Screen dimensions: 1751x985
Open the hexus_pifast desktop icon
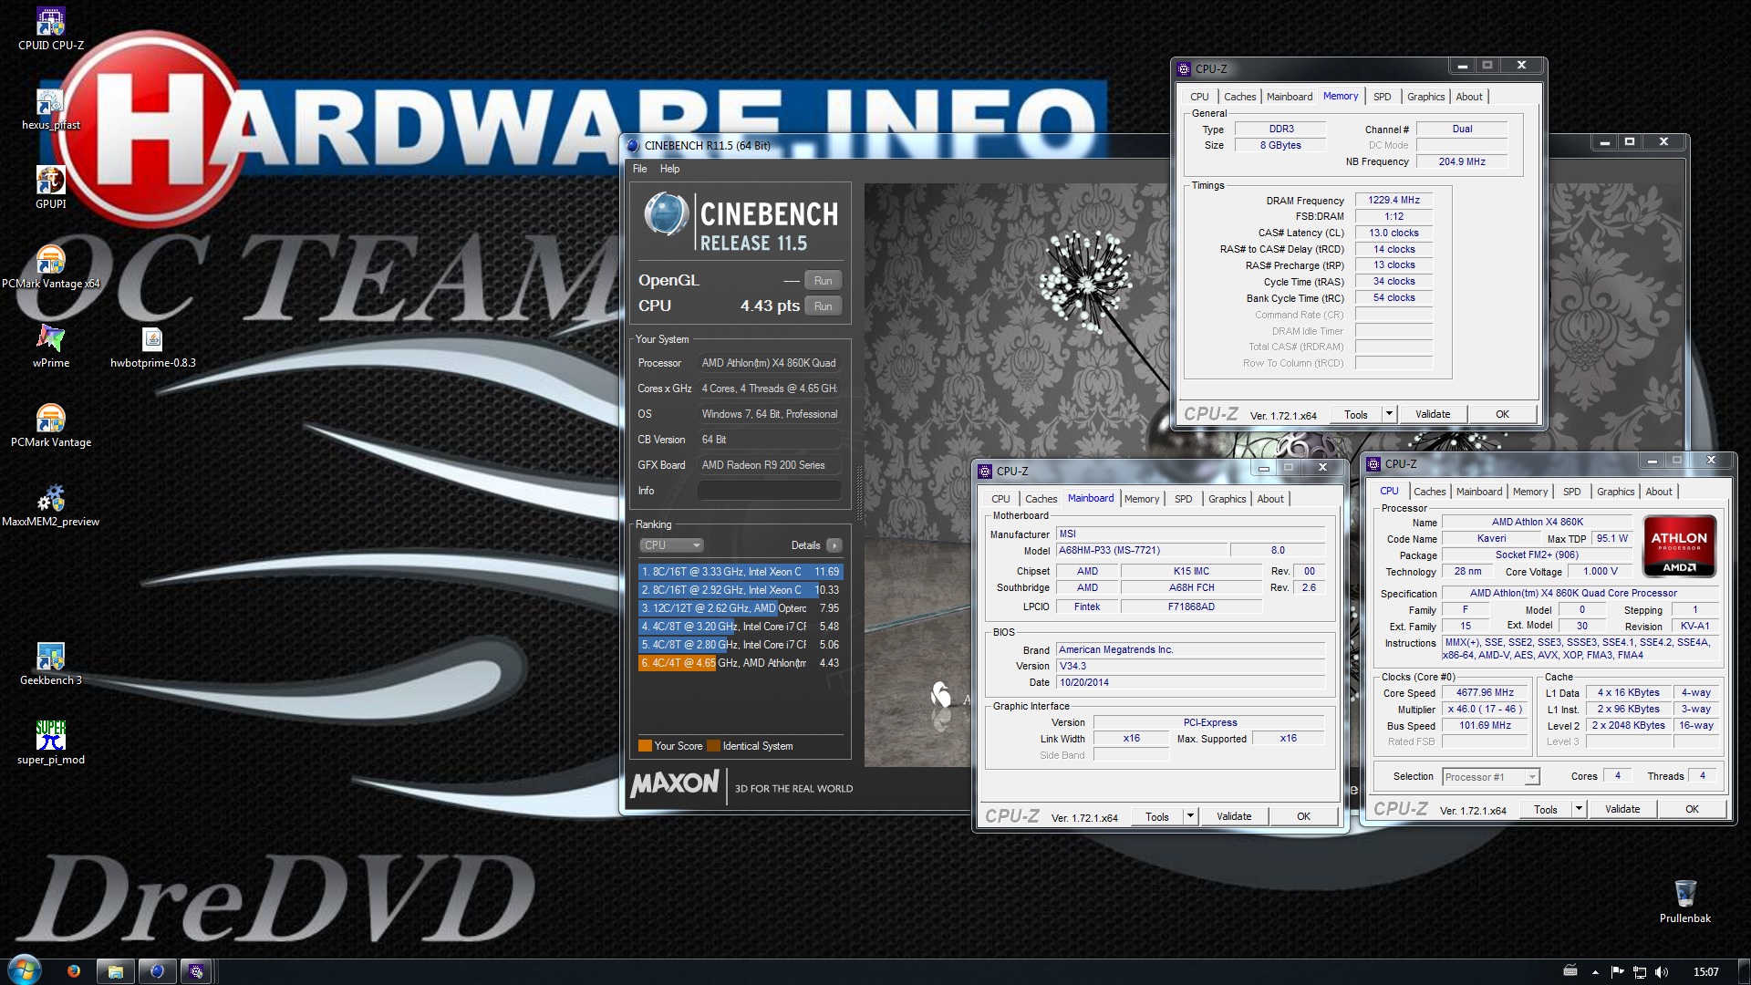point(51,109)
